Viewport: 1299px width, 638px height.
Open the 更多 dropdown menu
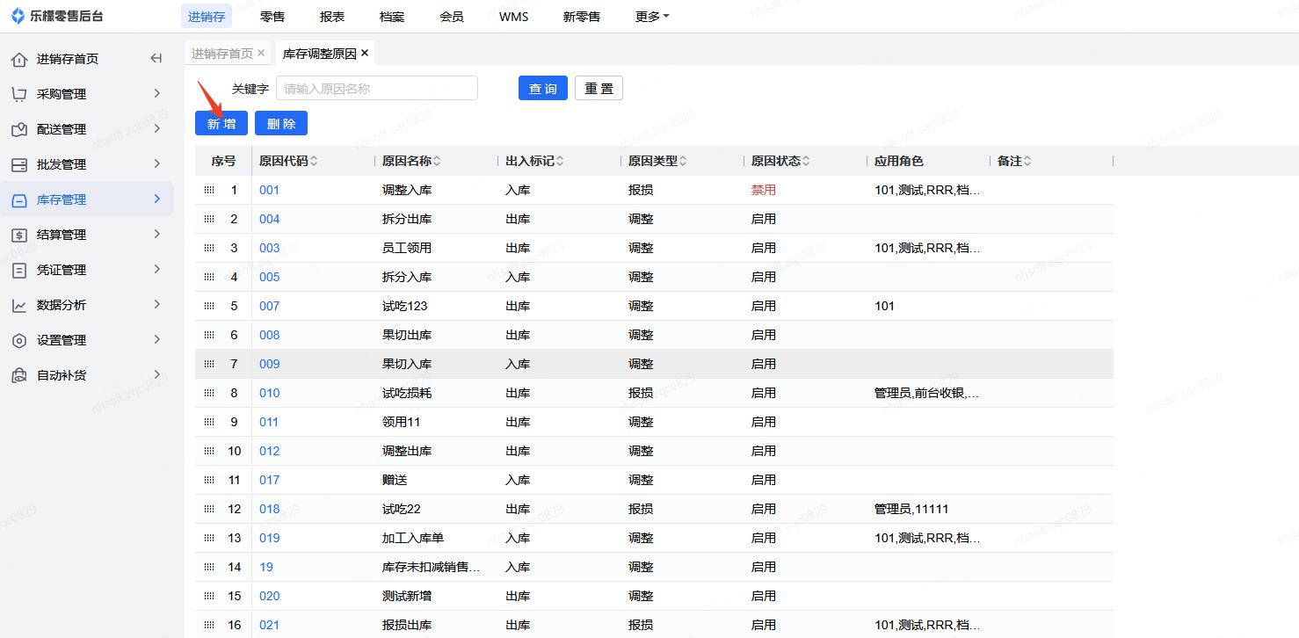pyautogui.click(x=651, y=17)
